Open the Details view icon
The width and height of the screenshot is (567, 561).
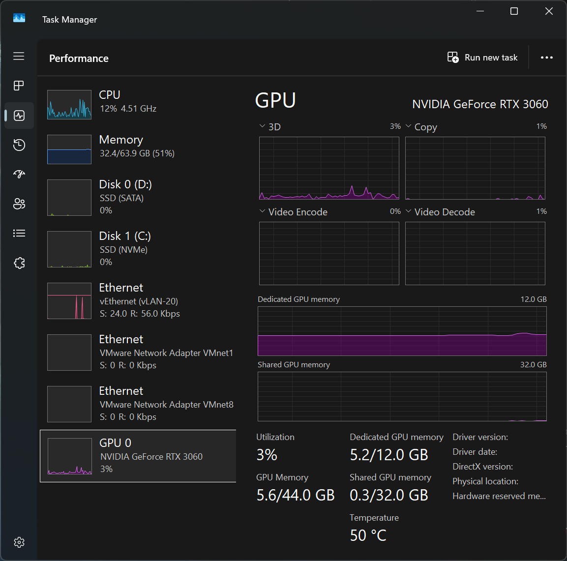tap(19, 233)
